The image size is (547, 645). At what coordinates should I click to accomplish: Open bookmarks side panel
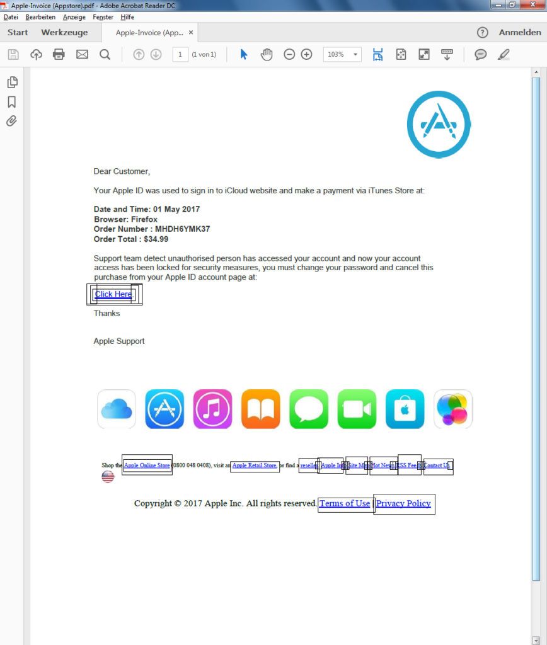pos(12,101)
